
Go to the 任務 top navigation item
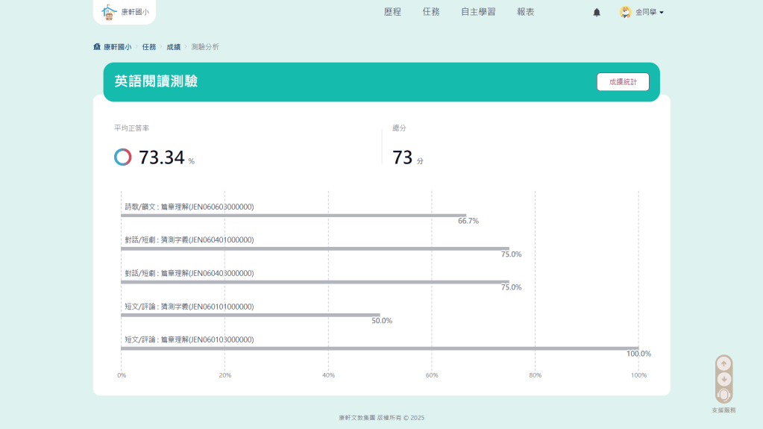pos(431,12)
